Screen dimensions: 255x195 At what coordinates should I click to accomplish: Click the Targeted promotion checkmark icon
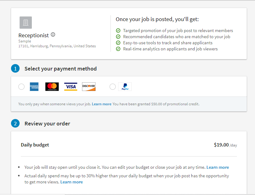click(118, 31)
